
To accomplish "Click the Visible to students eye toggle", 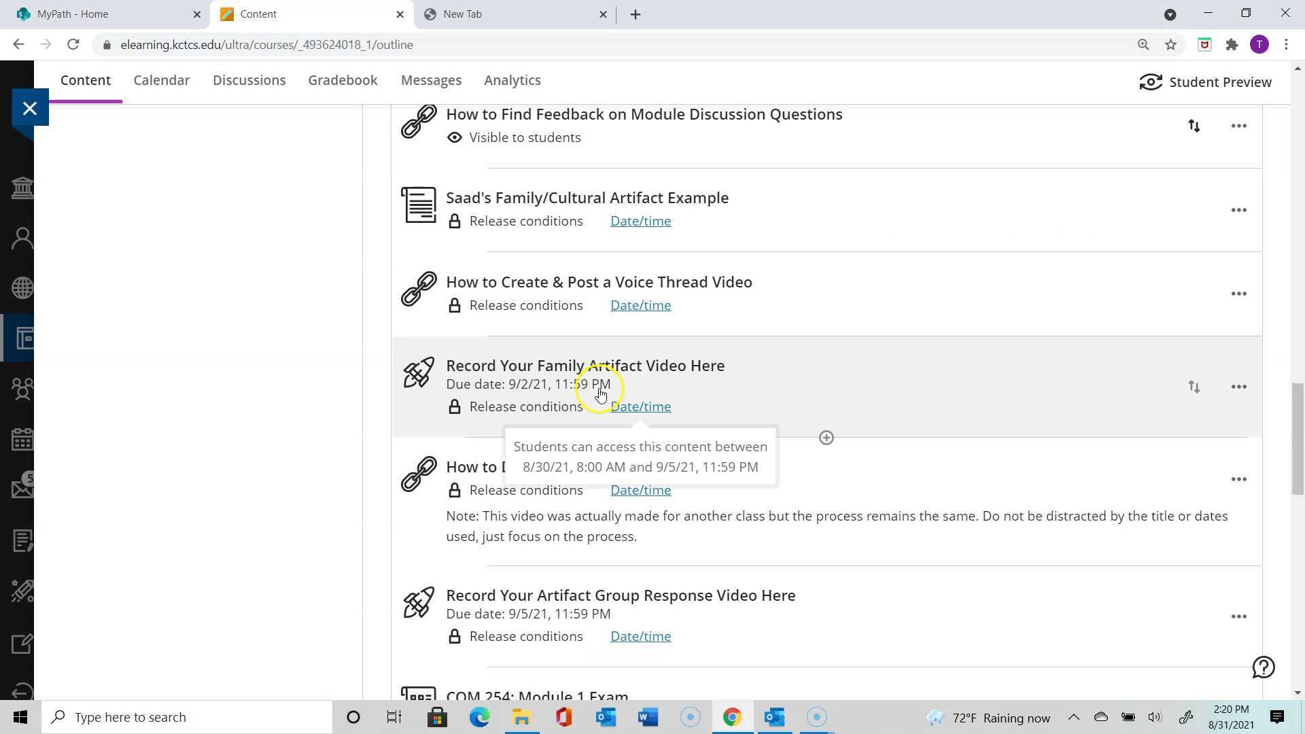I will 455,137.
